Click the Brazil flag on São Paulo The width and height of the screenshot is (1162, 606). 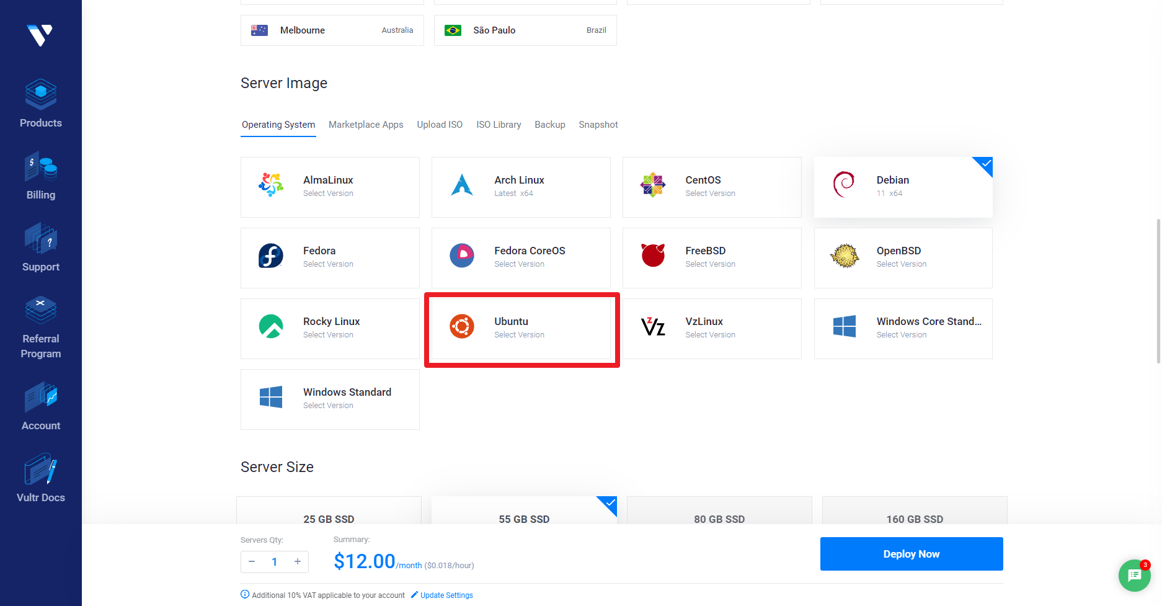click(x=453, y=30)
